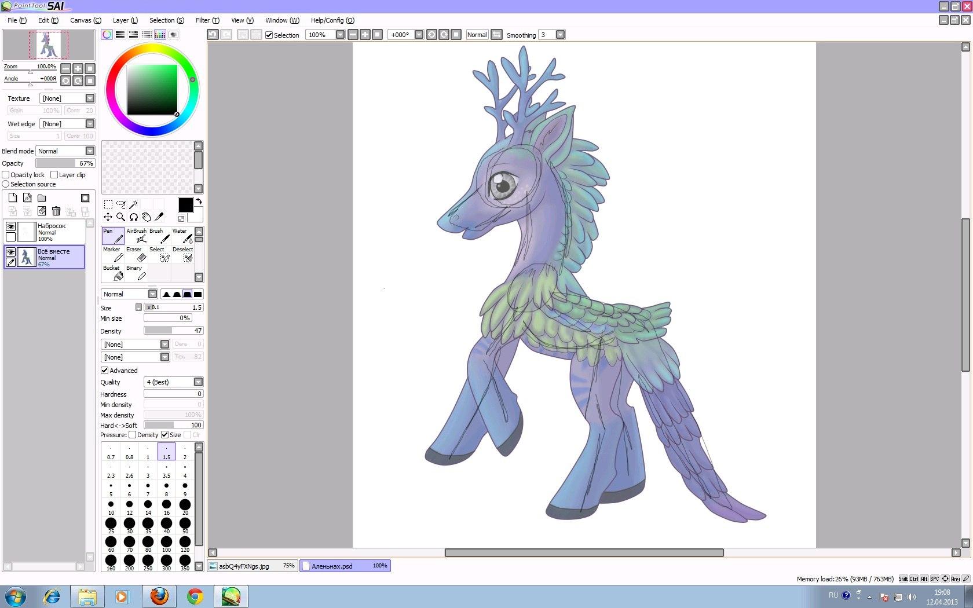This screenshot has width=973, height=608.
Task: Select the Marker tool
Action: pyautogui.click(x=113, y=254)
